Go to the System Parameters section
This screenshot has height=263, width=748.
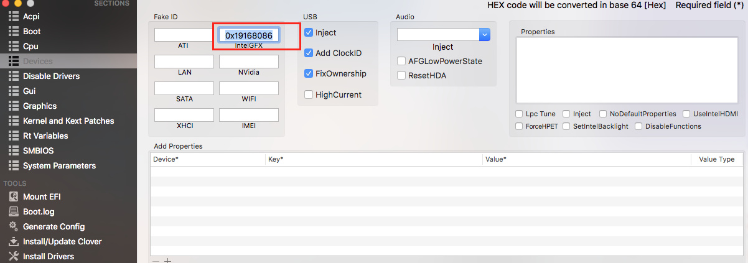(x=59, y=165)
